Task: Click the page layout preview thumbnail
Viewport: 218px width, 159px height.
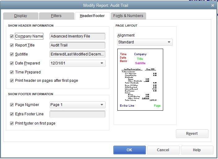Action: click(140, 80)
